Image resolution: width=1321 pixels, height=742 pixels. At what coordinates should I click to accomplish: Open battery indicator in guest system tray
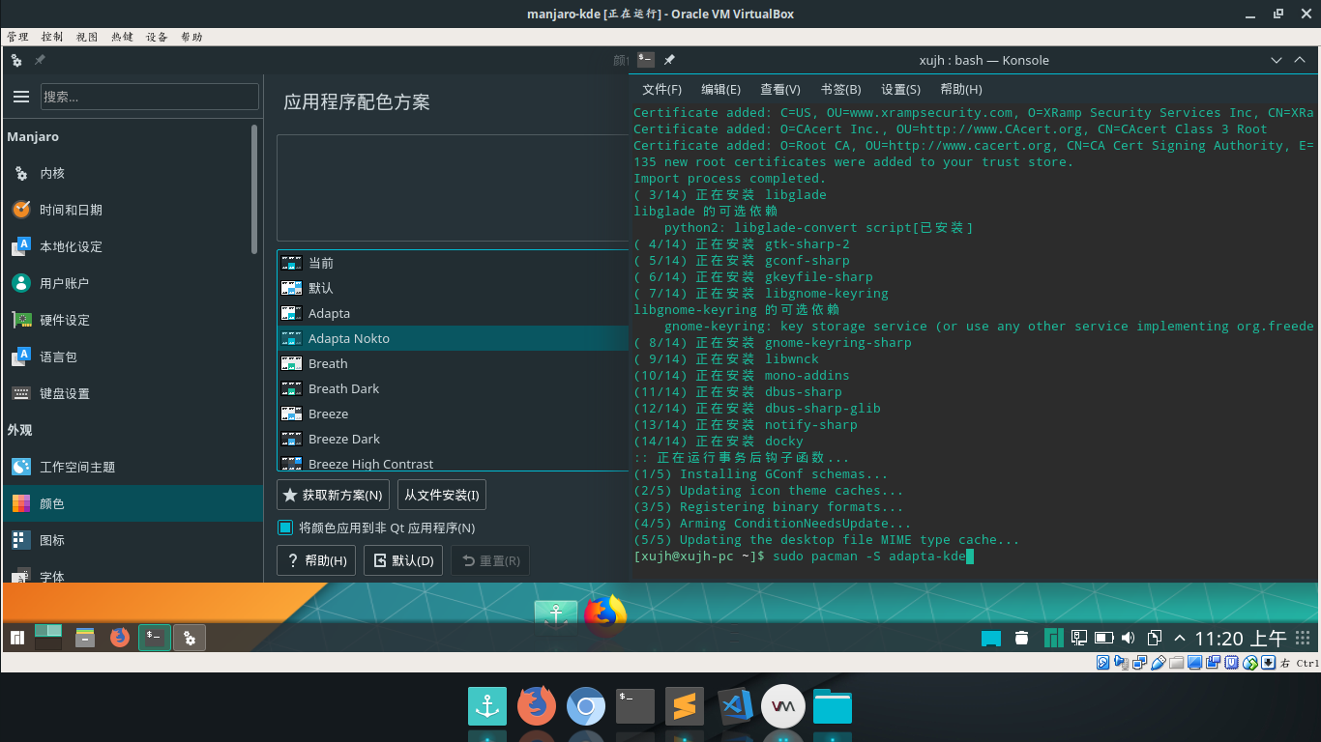pos(1103,638)
